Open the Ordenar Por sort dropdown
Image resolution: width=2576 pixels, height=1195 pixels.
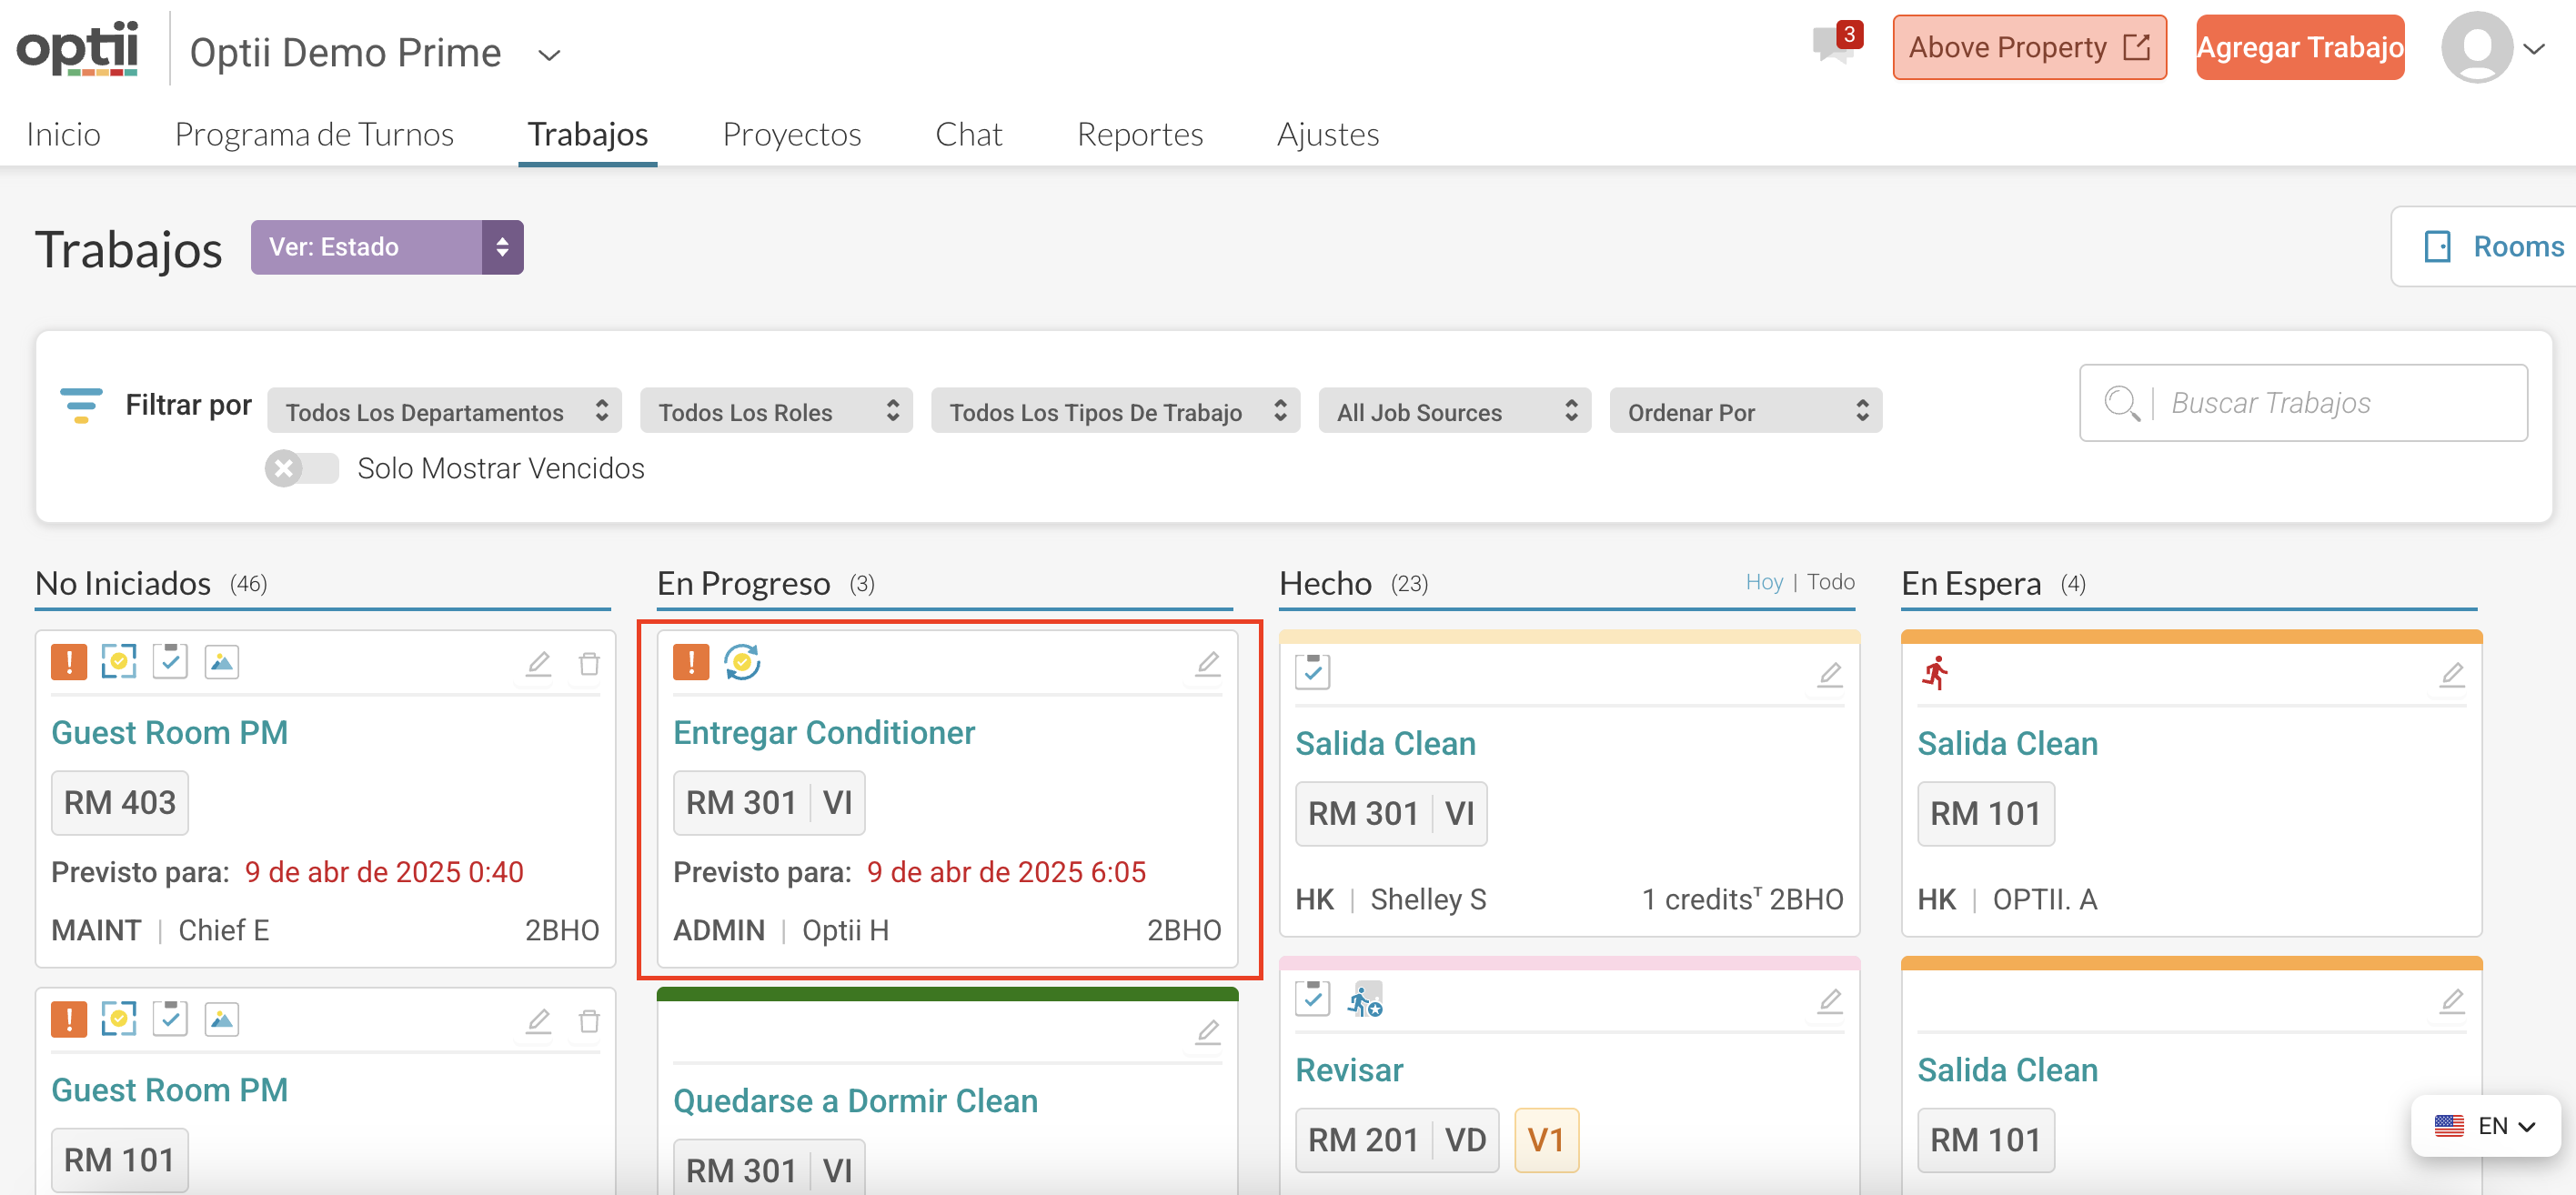pyautogui.click(x=1745, y=411)
